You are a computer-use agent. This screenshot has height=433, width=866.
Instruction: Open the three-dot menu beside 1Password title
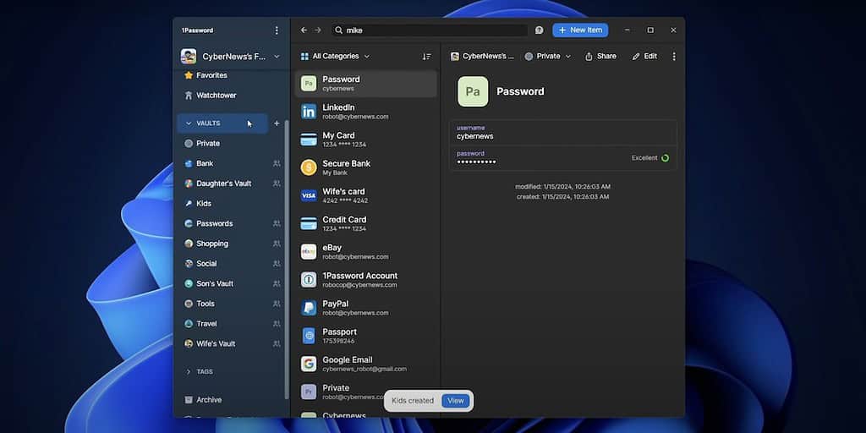pos(277,30)
